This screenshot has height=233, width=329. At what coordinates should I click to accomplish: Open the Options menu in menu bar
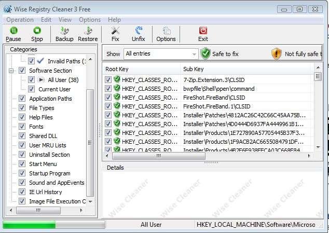point(90,20)
